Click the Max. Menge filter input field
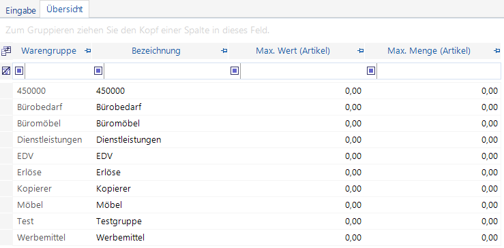The image size is (504, 248). [x=439, y=71]
